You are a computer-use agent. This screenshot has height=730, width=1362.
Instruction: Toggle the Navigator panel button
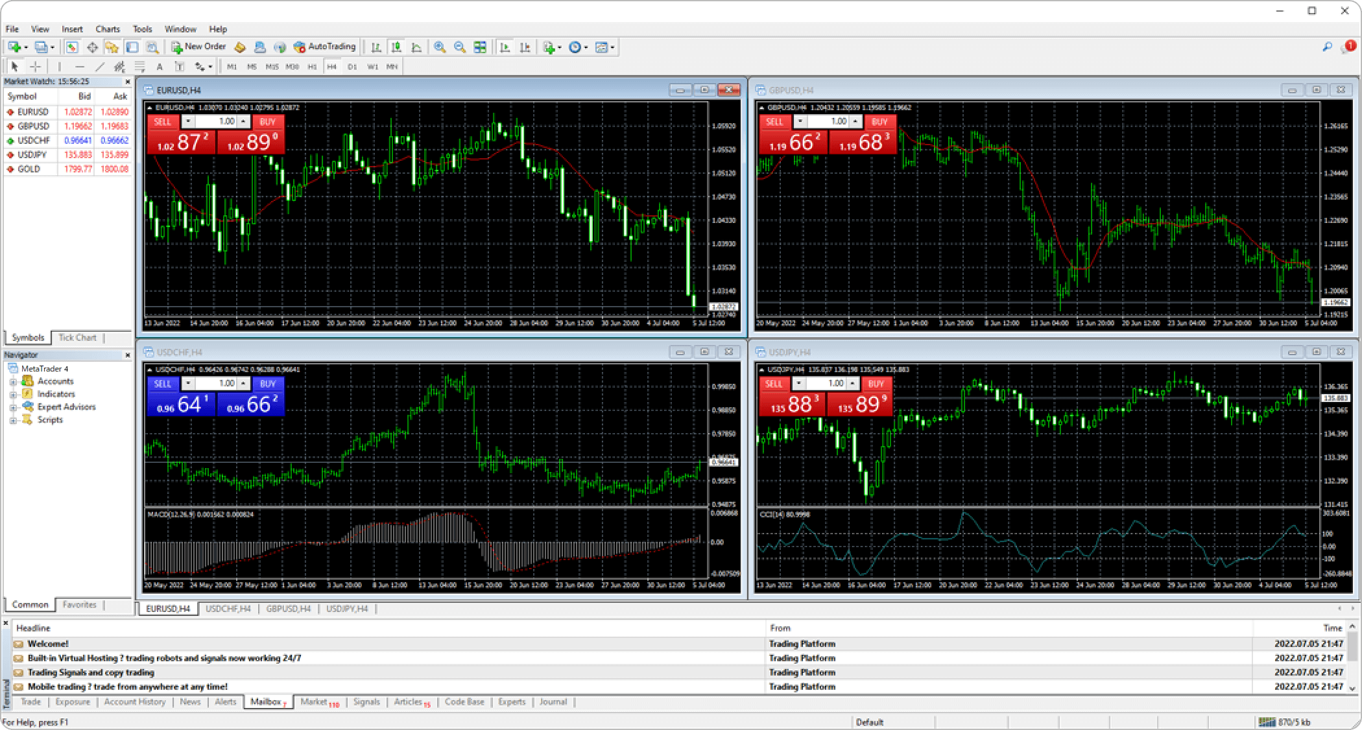112,47
